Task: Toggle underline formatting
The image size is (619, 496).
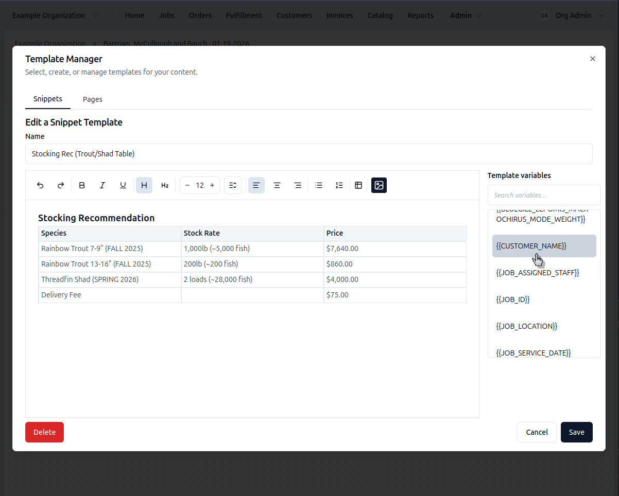Action: pos(123,185)
